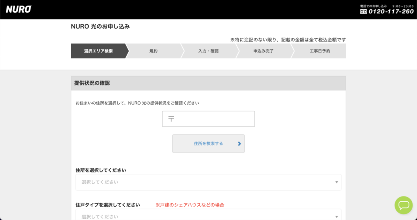Click the postal code input field
Image resolution: width=417 pixels, height=220 pixels.
click(208, 119)
